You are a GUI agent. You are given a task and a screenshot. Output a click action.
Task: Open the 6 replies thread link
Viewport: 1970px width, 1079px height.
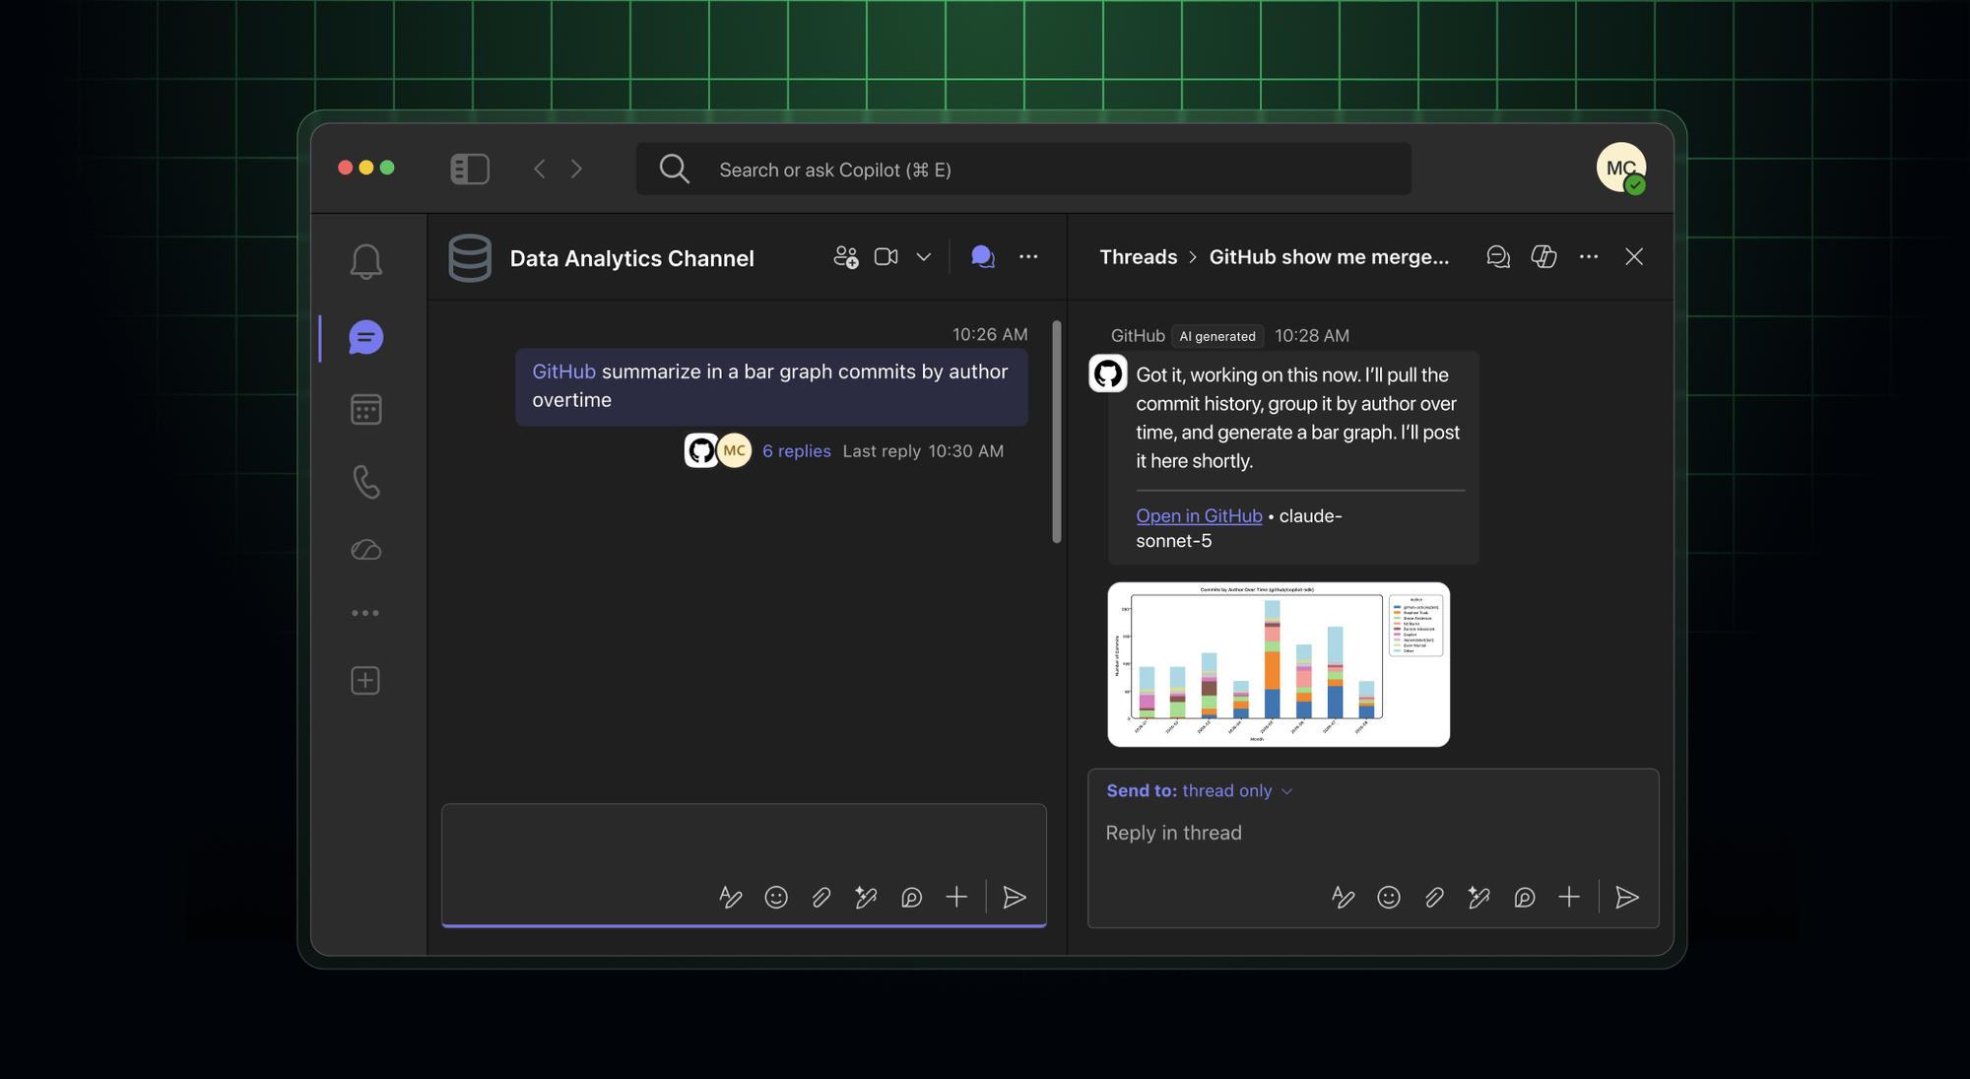796,451
